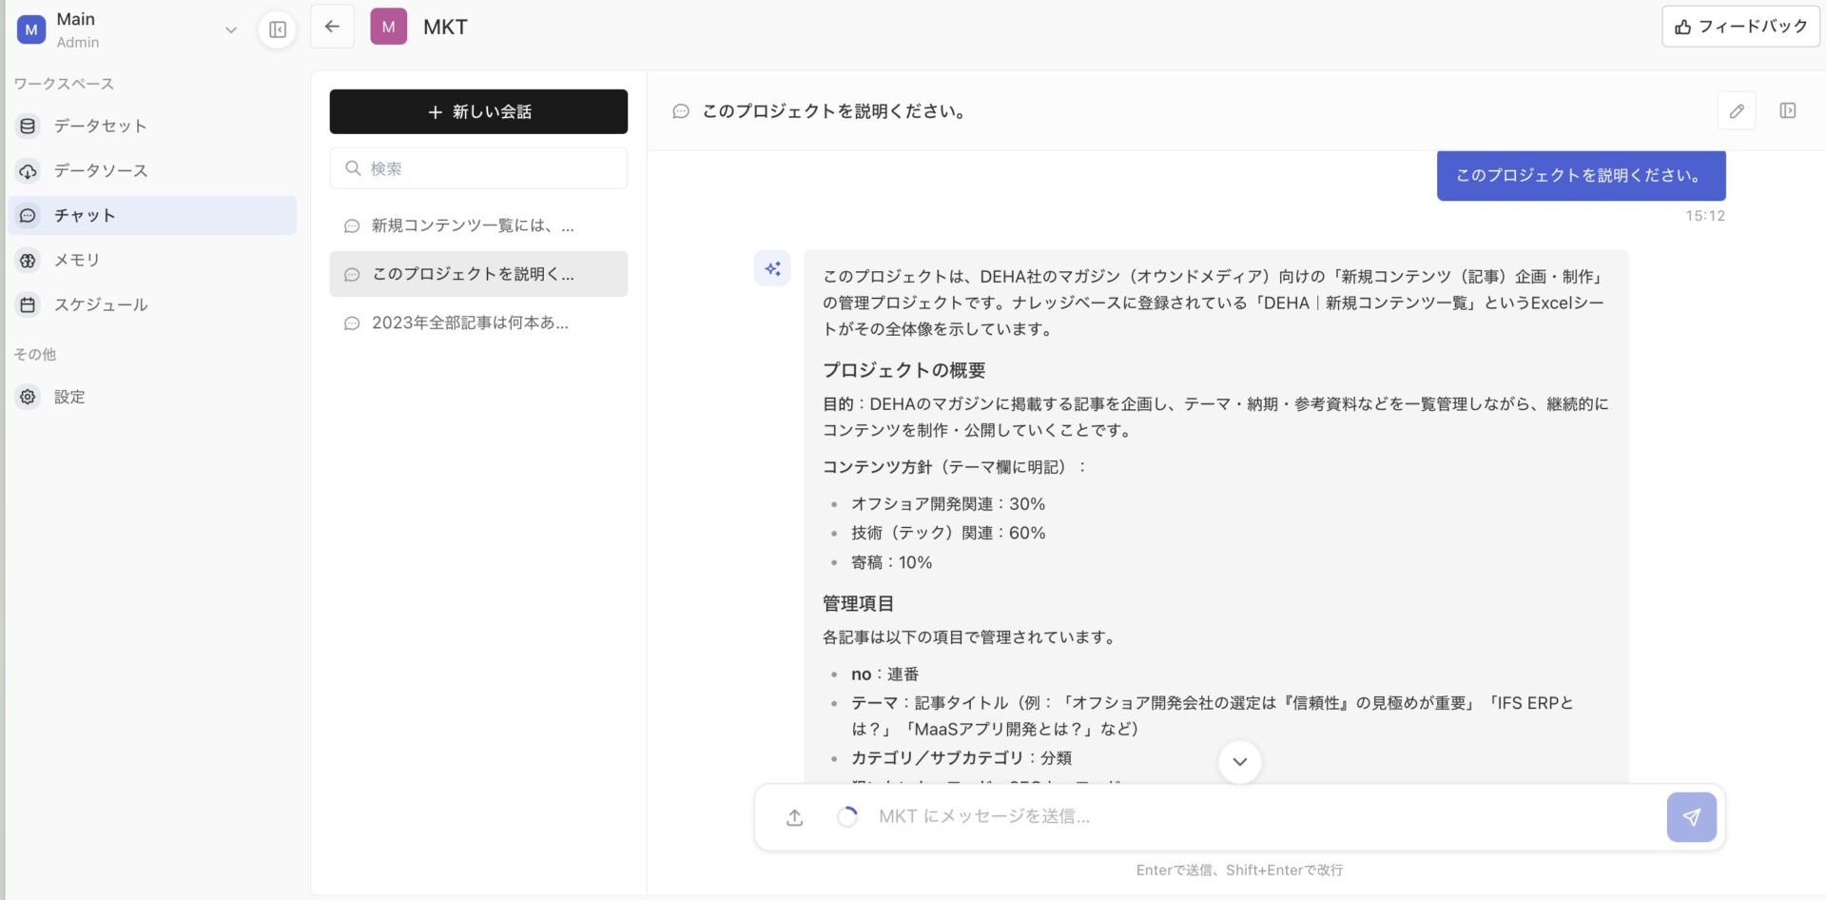
Task: Click the pink MKT project avatar
Action: click(388, 27)
